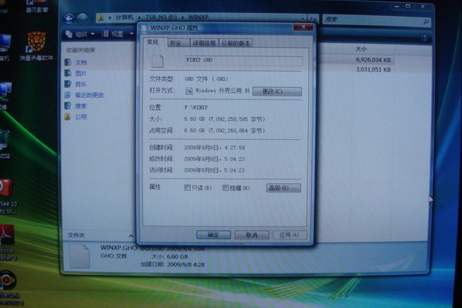Click the file name field in properties
This screenshot has width=462, height=308.
(x=243, y=60)
